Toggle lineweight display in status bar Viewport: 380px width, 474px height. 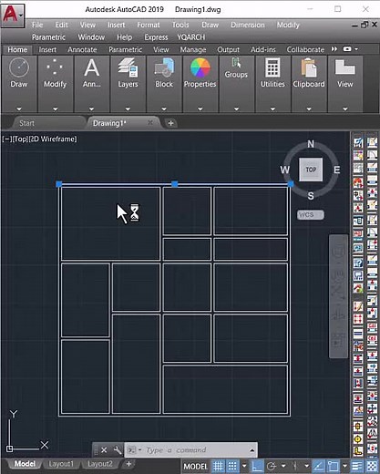[x=357, y=466]
